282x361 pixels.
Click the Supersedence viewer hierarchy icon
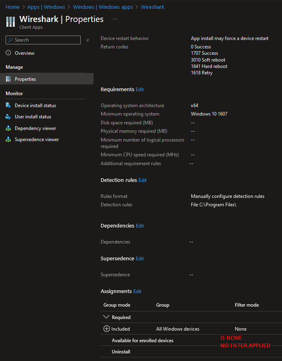8,140
